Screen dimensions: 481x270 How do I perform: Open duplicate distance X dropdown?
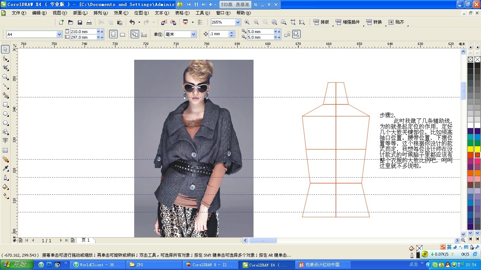pyautogui.click(x=275, y=32)
